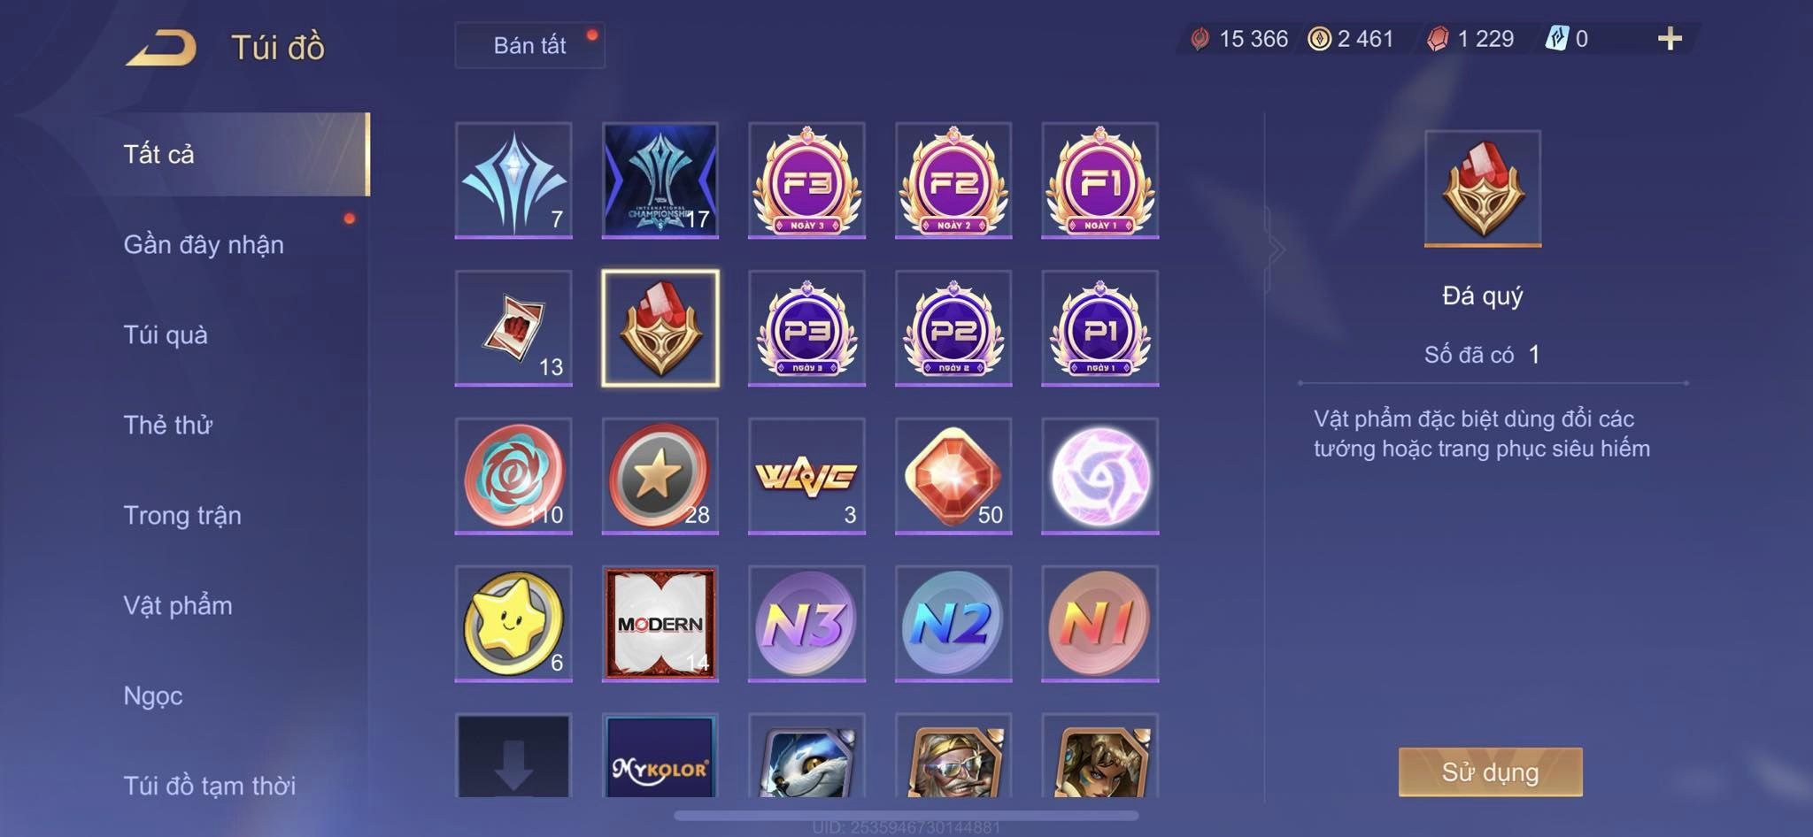This screenshot has width=1813, height=837.
Task: Select the gold star coin item
Action: tap(660, 476)
